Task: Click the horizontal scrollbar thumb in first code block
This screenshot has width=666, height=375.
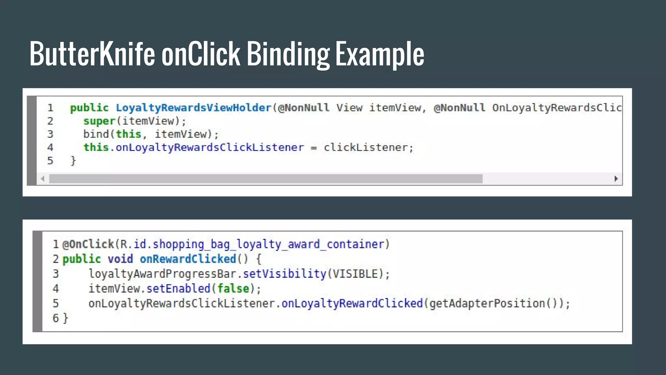Action: click(x=266, y=179)
